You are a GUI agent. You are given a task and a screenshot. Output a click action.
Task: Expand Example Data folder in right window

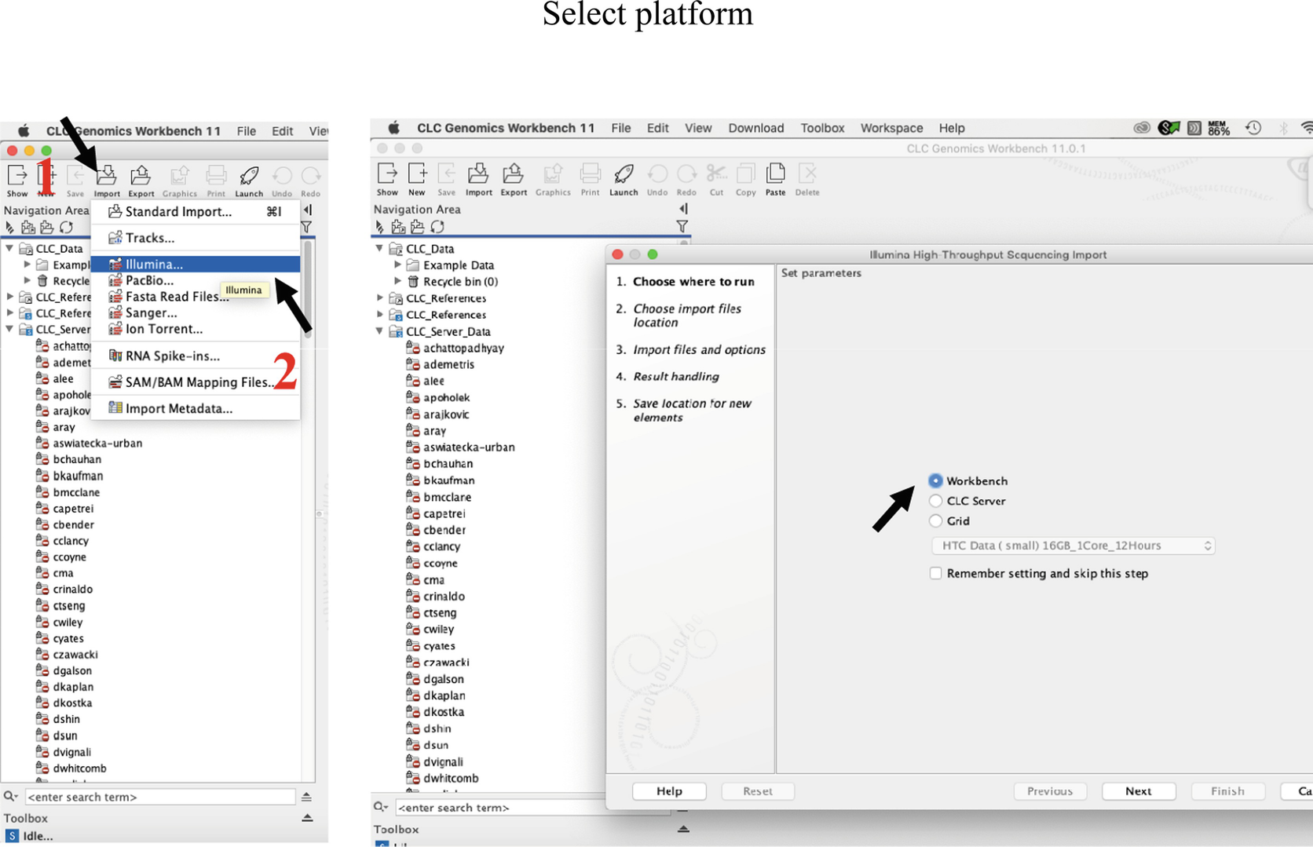(398, 265)
